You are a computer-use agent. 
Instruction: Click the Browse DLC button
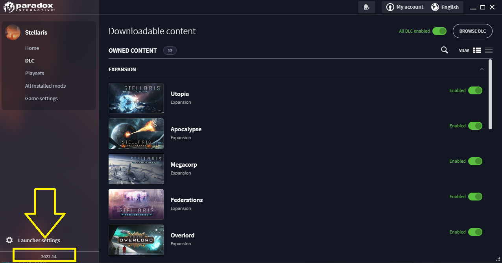(472, 31)
